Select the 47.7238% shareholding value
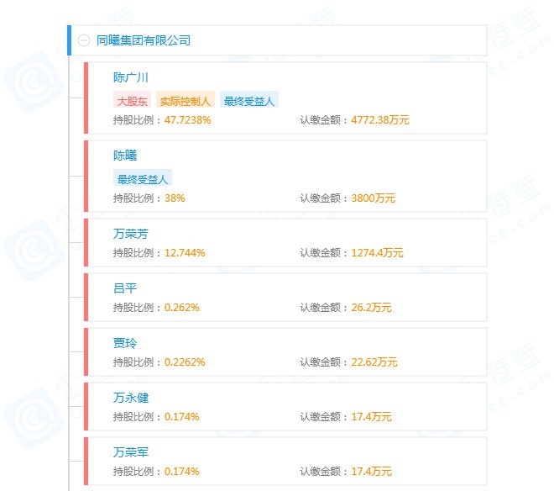554x491 pixels. tap(188, 120)
